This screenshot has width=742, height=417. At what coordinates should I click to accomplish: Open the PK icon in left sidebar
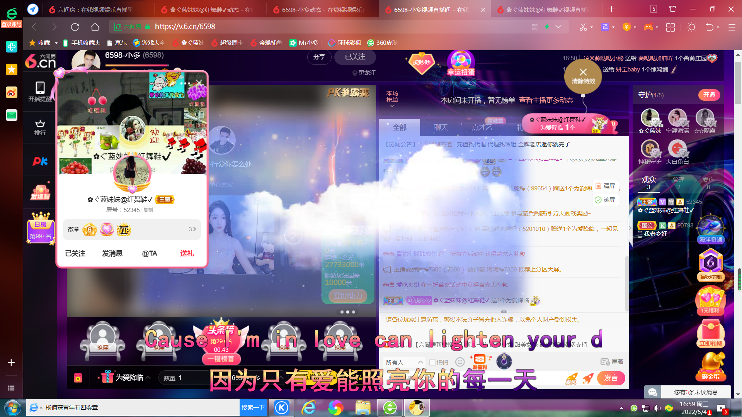click(x=40, y=161)
